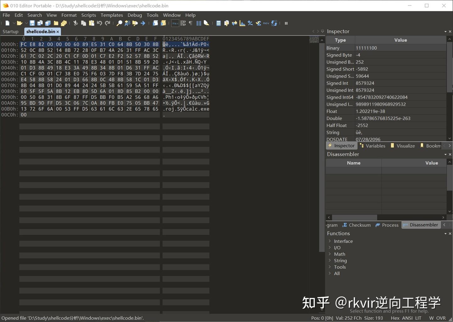
Task: Open the Calculator tool from the toolbar
Action: 219,23
